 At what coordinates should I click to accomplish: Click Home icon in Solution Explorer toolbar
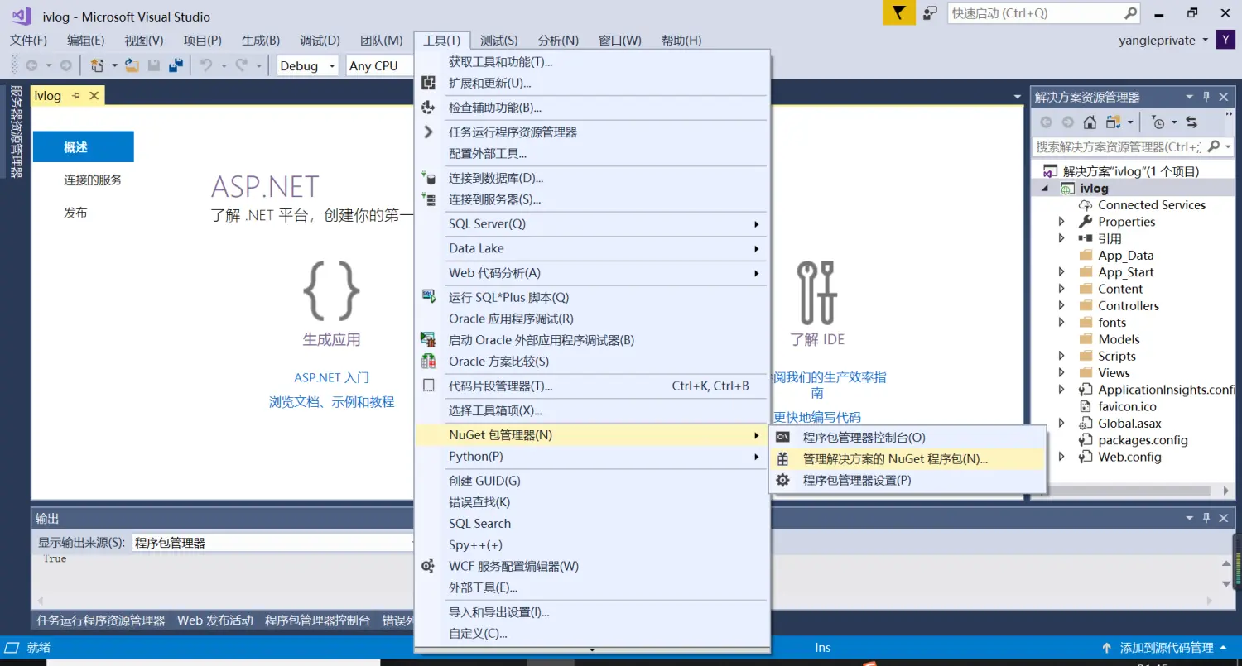click(1090, 122)
